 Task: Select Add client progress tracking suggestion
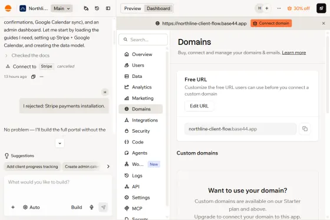click(x=32, y=166)
